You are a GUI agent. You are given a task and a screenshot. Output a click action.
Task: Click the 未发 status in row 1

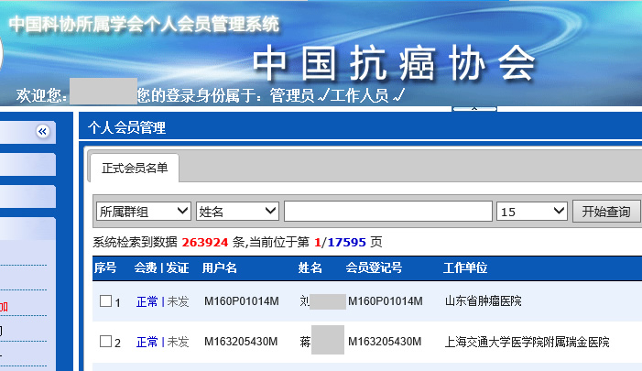(x=178, y=301)
